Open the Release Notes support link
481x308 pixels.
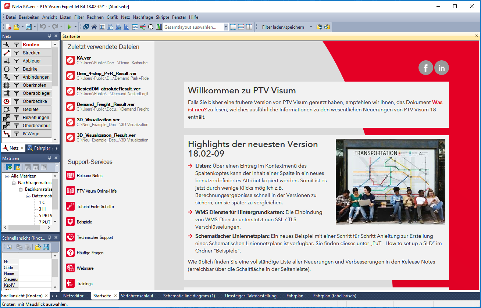coord(89,176)
